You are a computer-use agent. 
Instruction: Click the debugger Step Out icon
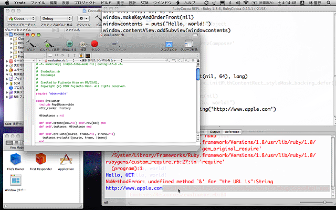click(x=75, y=56)
